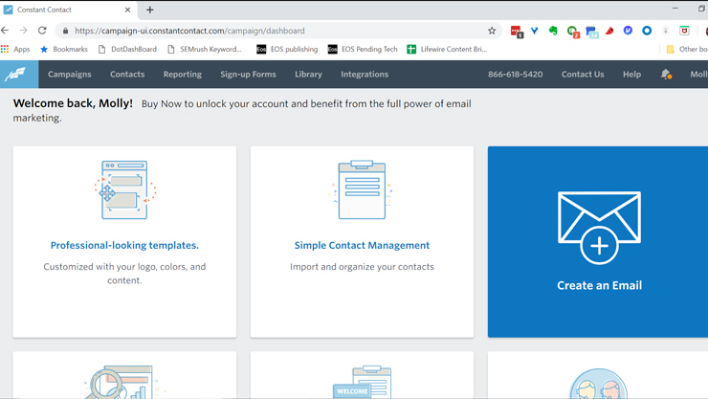
Task: Click the browser forward arrow
Action: point(23,31)
